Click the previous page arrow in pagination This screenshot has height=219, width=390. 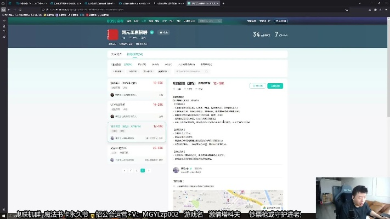(x=125, y=170)
